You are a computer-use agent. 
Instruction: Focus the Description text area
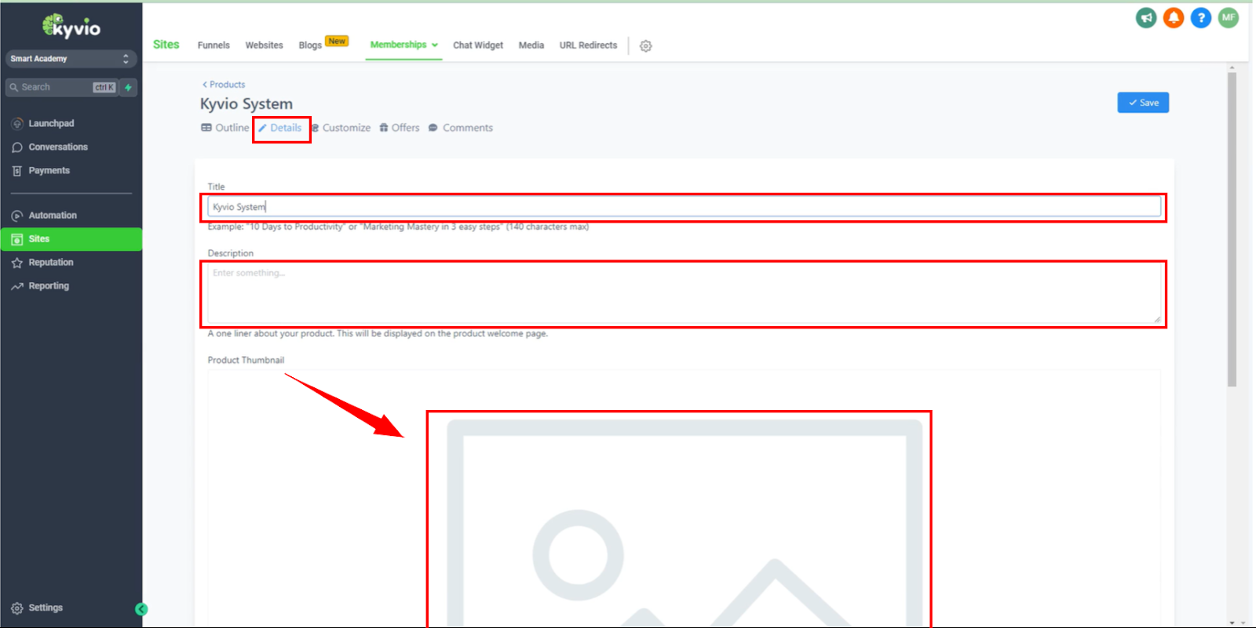click(x=683, y=294)
